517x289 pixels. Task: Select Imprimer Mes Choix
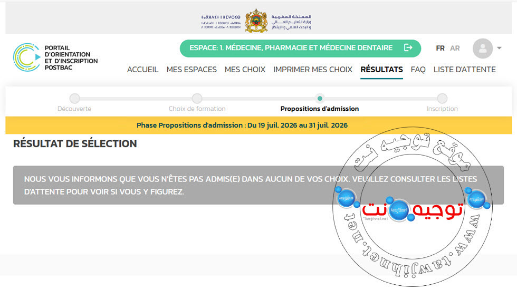[313, 70]
